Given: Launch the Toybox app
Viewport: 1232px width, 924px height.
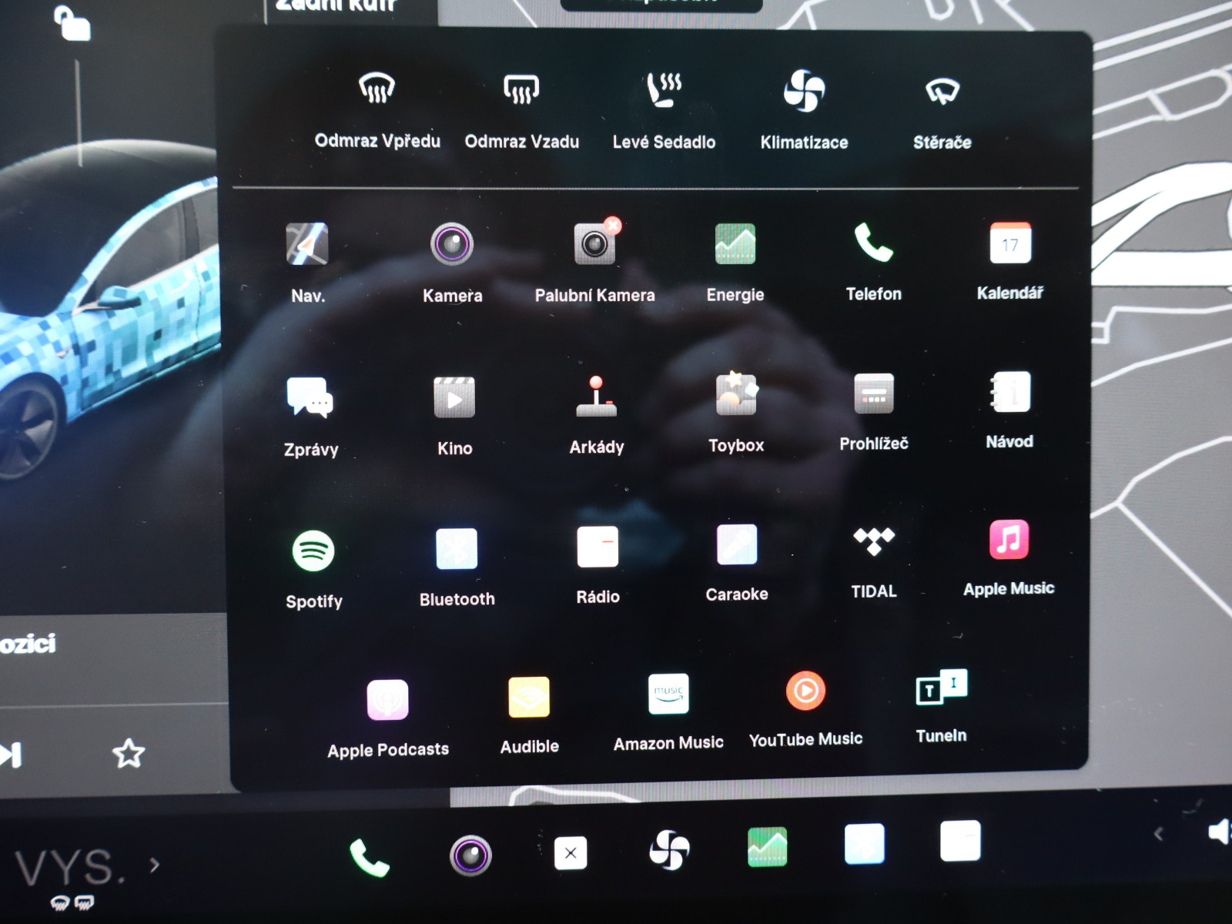Looking at the screenshot, I should [x=736, y=395].
